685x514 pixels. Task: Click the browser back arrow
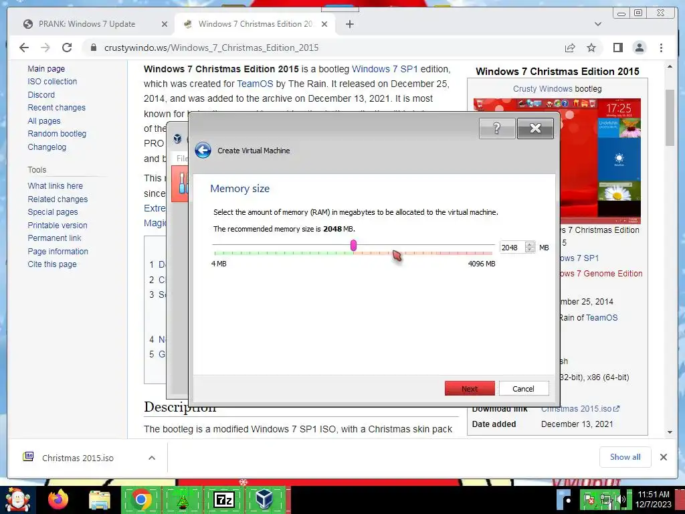(x=24, y=48)
